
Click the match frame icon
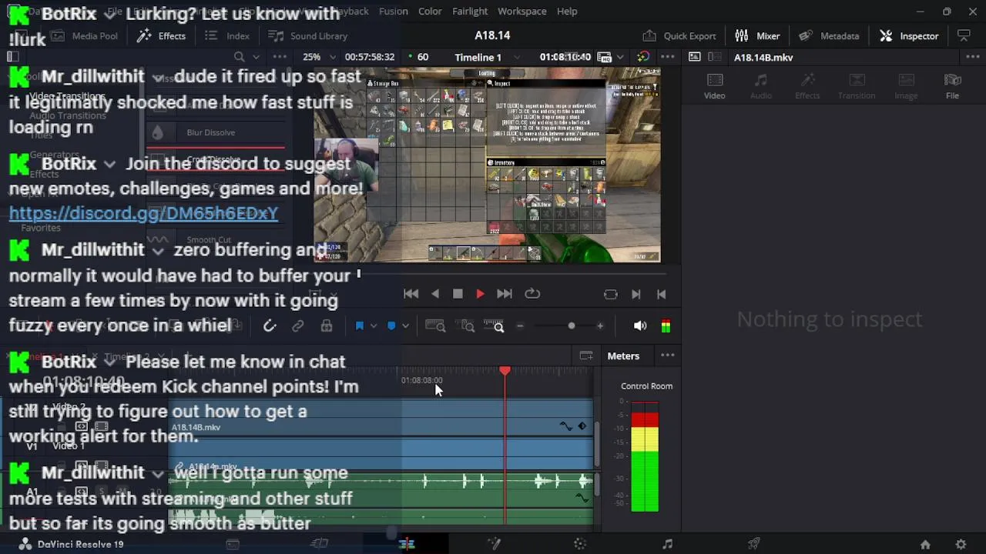click(x=611, y=294)
